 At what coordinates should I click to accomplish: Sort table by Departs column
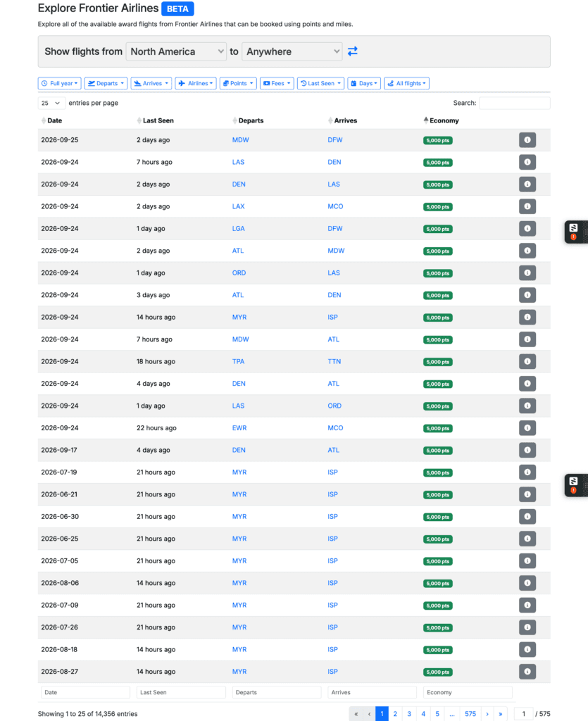pyautogui.click(x=251, y=120)
